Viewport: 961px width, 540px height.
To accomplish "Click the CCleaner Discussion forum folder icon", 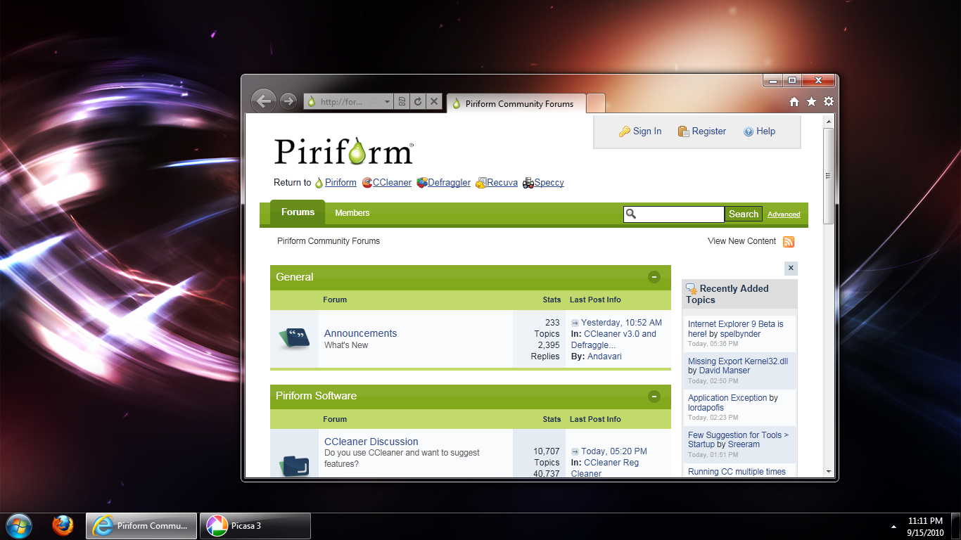I will coord(294,465).
